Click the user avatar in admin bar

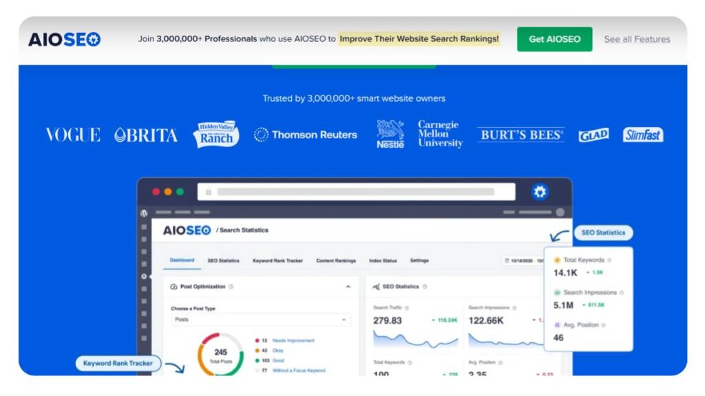pos(560,212)
